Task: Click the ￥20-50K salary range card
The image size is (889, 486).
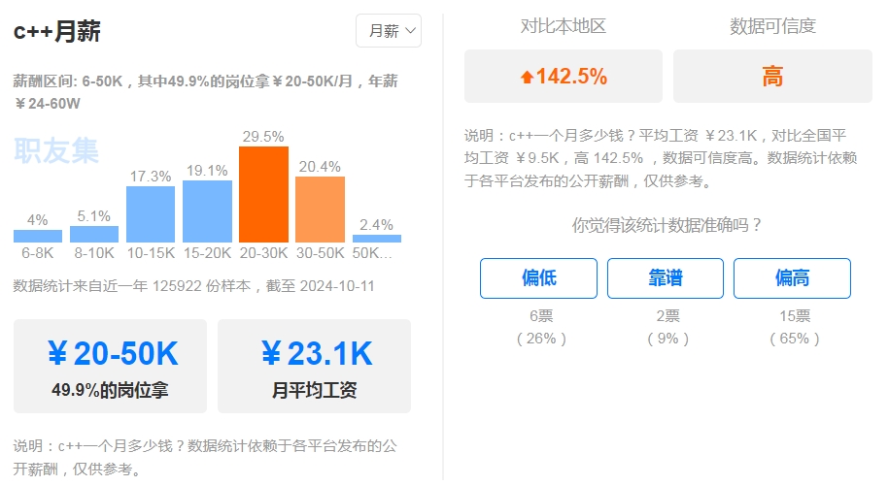Action: point(115,367)
